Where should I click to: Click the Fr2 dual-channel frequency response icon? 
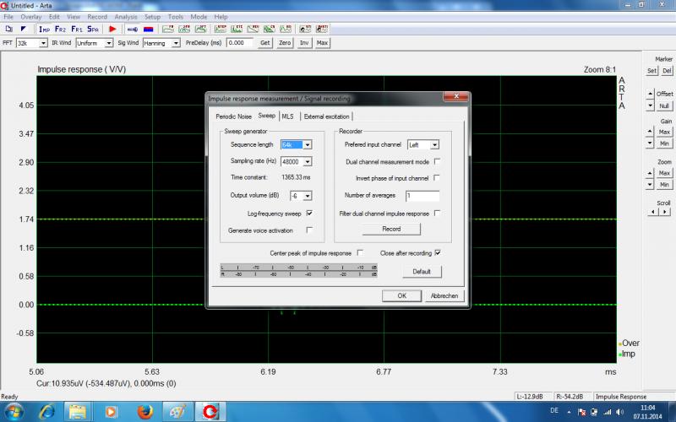(60, 29)
